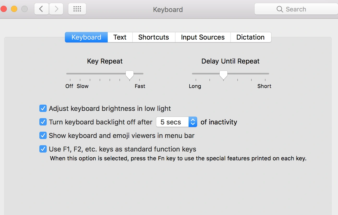Uncheck Turn keyboard backlight off checkbox
The height and width of the screenshot is (215, 338).
[43, 122]
